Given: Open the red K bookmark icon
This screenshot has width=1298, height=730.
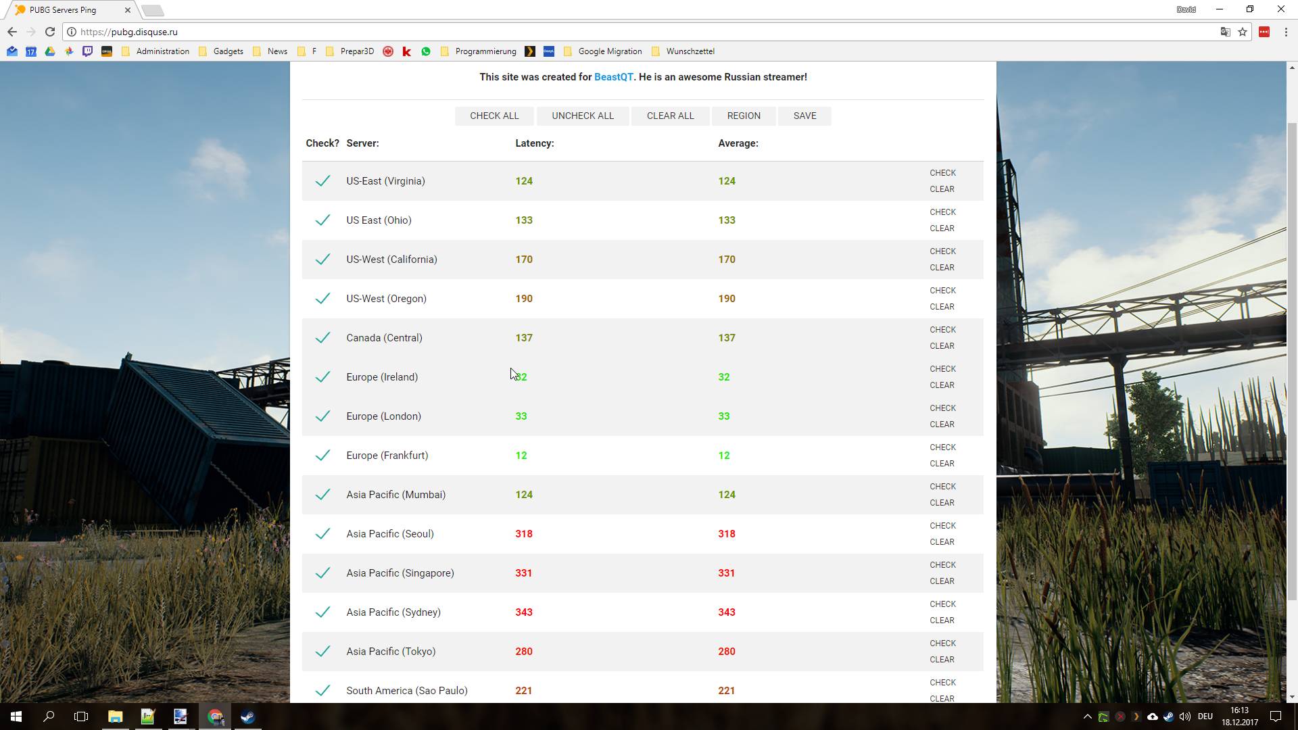Looking at the screenshot, I should 407,51.
